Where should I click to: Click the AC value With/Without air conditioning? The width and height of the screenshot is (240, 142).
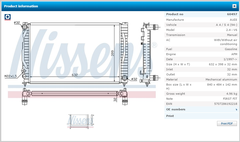(225, 42)
